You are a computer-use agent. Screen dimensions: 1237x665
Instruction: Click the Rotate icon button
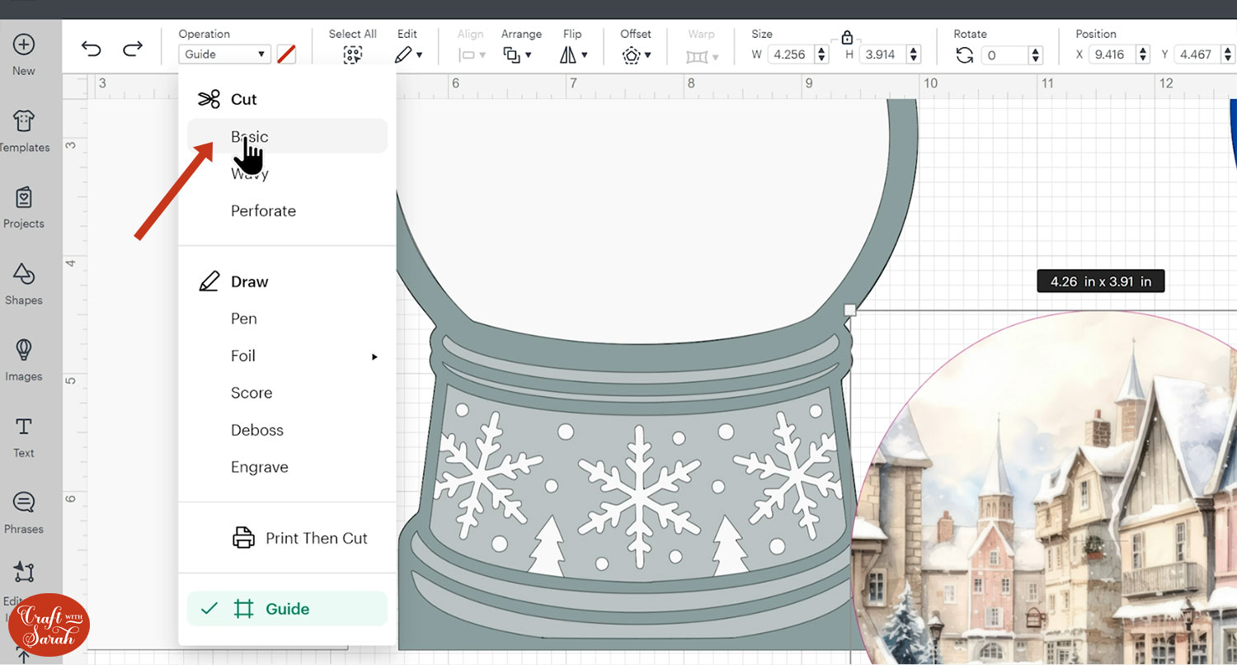(964, 55)
